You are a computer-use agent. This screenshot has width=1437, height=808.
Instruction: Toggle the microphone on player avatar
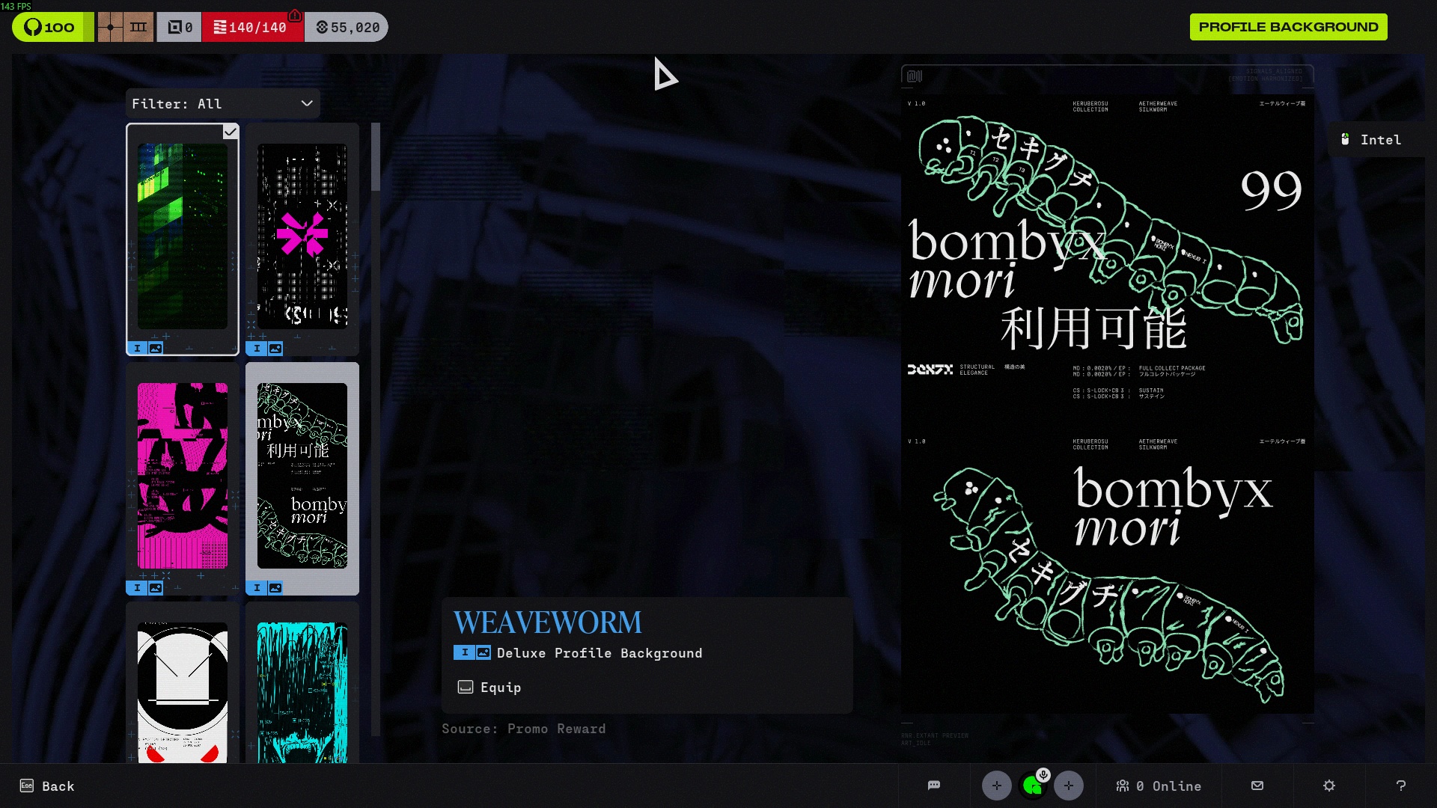point(1043,774)
